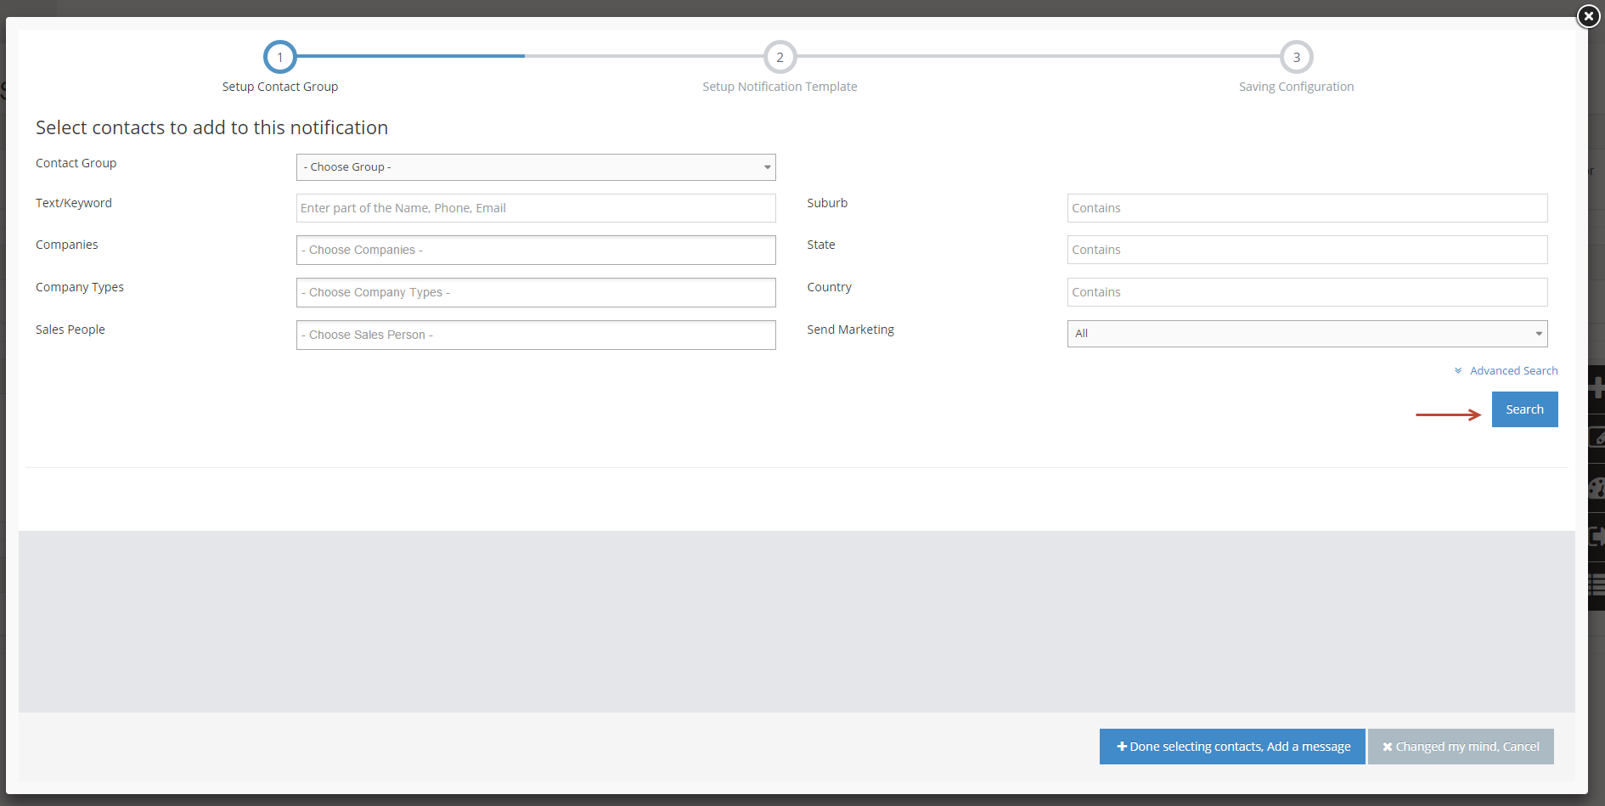The width and height of the screenshot is (1605, 806).
Task: Click the plus icon in right sidebar
Action: tap(1597, 388)
